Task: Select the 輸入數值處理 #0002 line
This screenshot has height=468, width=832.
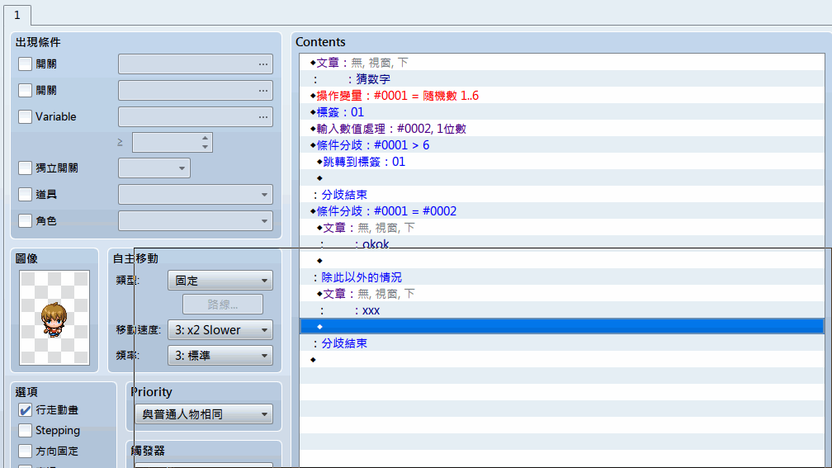Action: [562, 129]
